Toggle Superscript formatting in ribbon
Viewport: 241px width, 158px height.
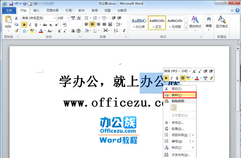[57, 25]
